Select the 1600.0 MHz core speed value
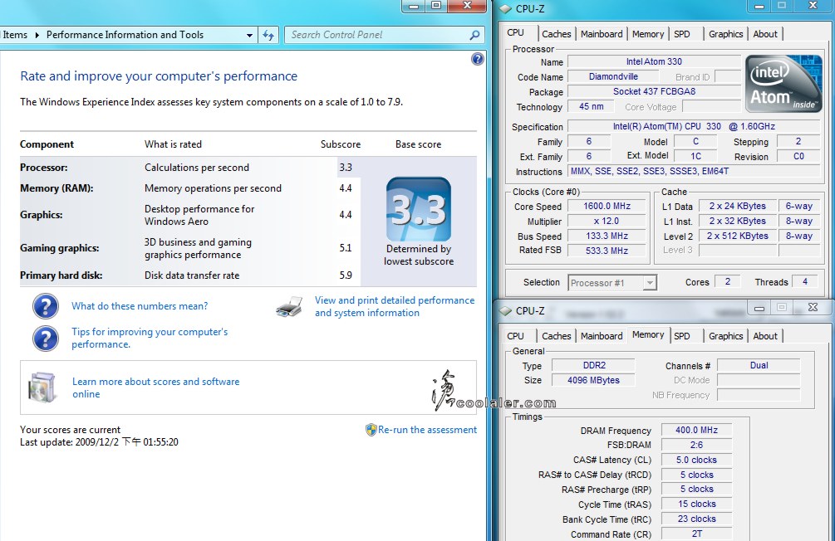835x541 pixels. click(x=607, y=207)
